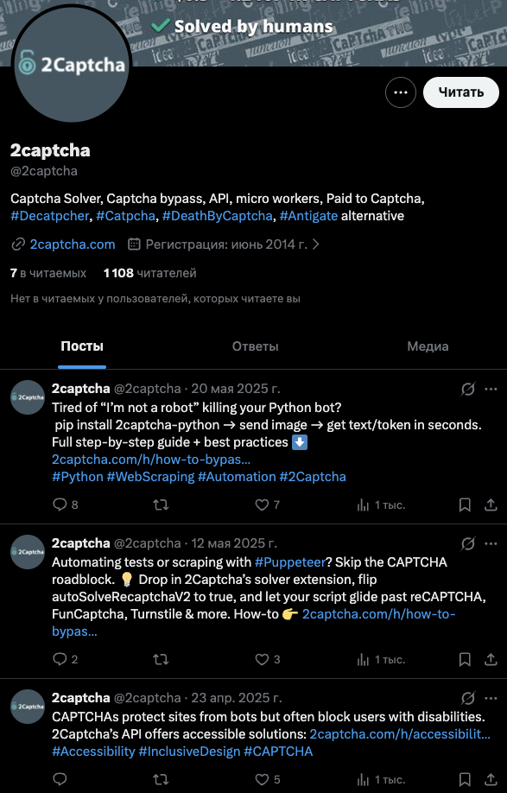
Task: Switch to the Ответы tab
Action: click(x=255, y=346)
